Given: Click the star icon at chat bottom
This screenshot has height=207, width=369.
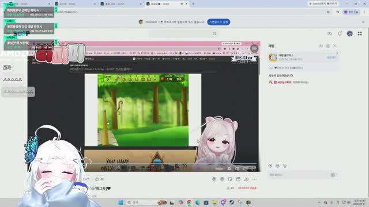Looking at the screenshot, I should (x=270, y=166).
